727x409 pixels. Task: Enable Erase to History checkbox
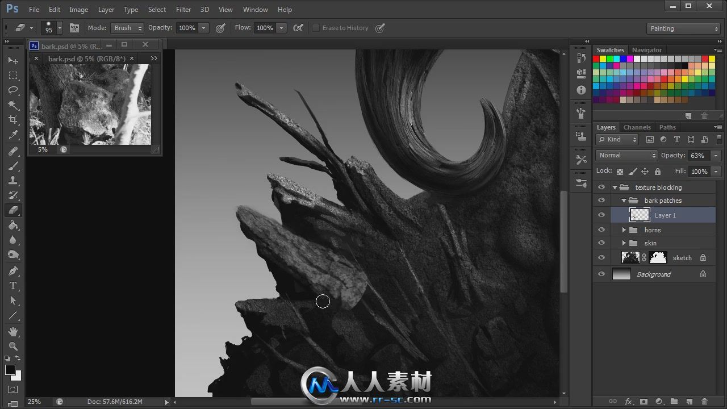point(316,28)
